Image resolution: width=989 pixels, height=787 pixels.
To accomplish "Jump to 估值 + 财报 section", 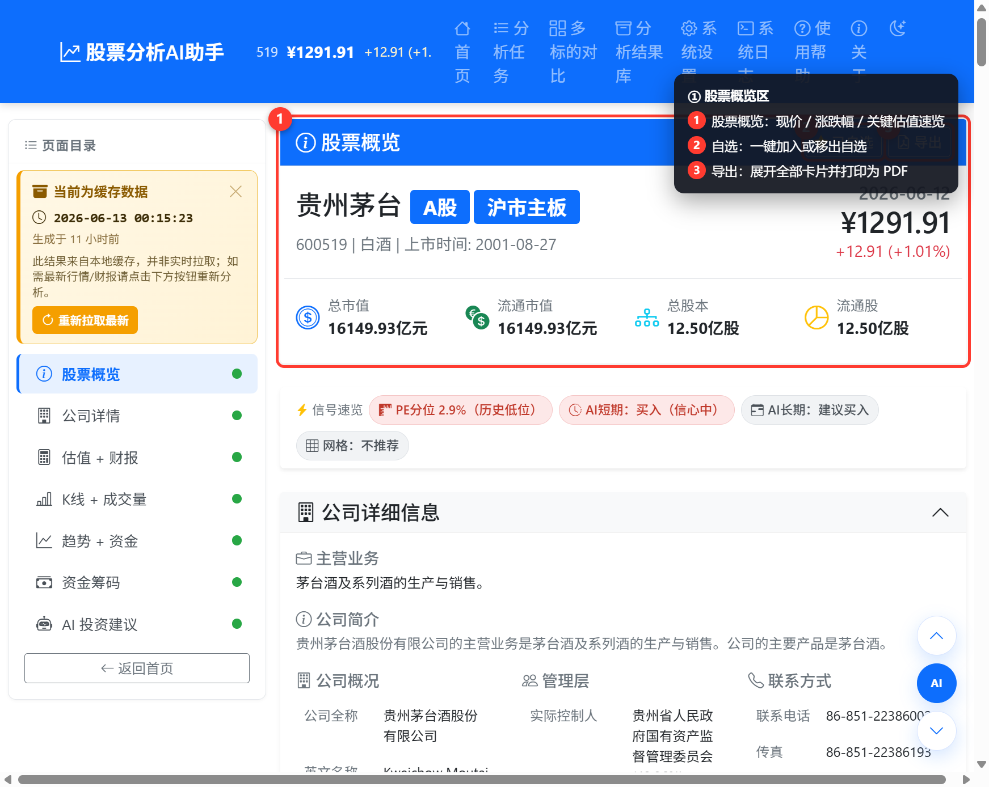I will click(137, 457).
